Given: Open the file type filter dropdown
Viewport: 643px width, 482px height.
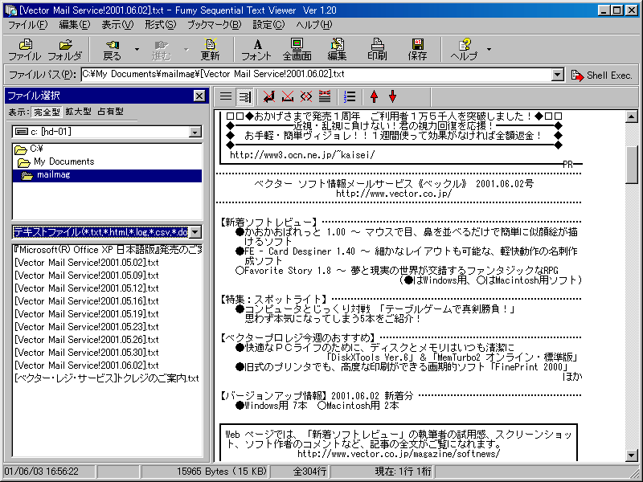Looking at the screenshot, I should [195, 232].
